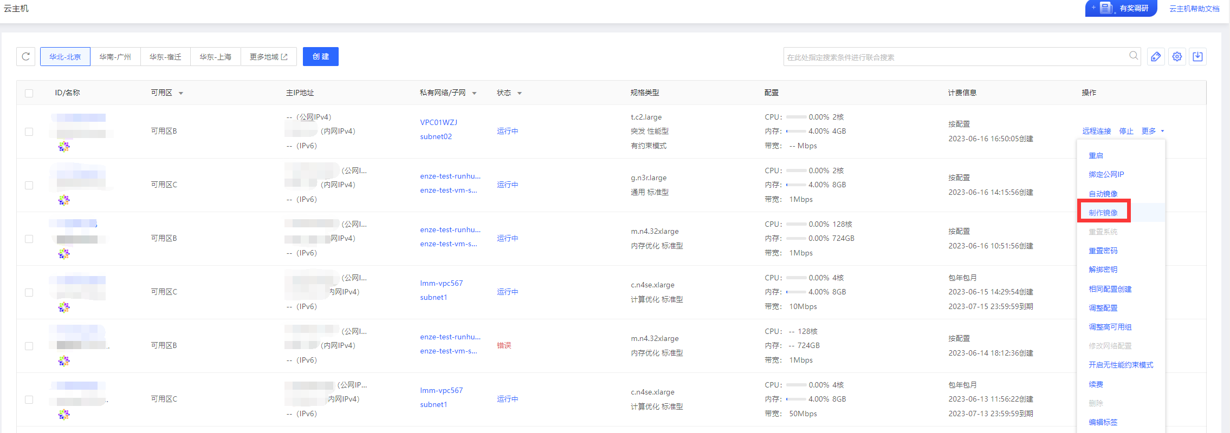The height and width of the screenshot is (433, 1230).
Task: Check the row with VPC01WZJ network
Action: (x=29, y=132)
